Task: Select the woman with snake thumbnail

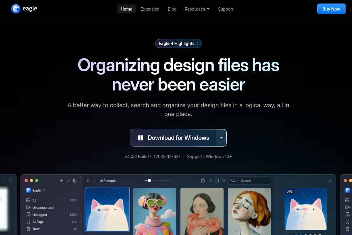Action: (202, 211)
